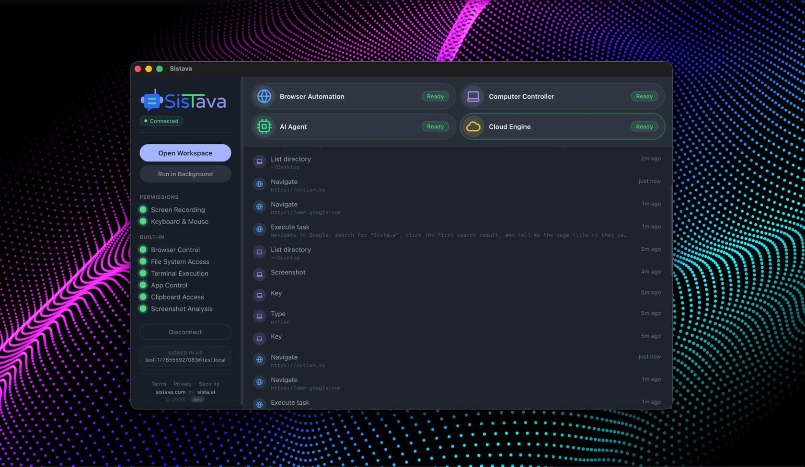Click the icon beside the Type notion entry
Image resolution: width=805 pixels, height=467 pixels.
tap(259, 316)
